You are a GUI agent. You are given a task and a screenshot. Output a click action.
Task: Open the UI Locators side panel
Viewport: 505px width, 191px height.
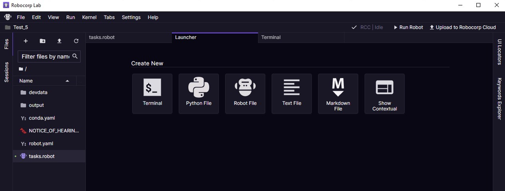tap(499, 52)
